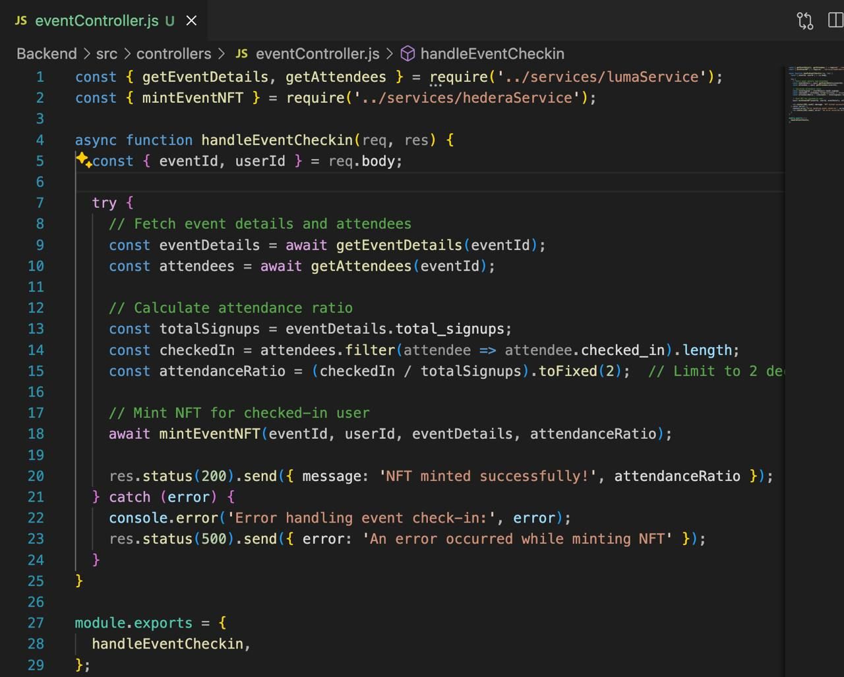
Task: Click checked_in property on line 14
Action: click(622, 350)
